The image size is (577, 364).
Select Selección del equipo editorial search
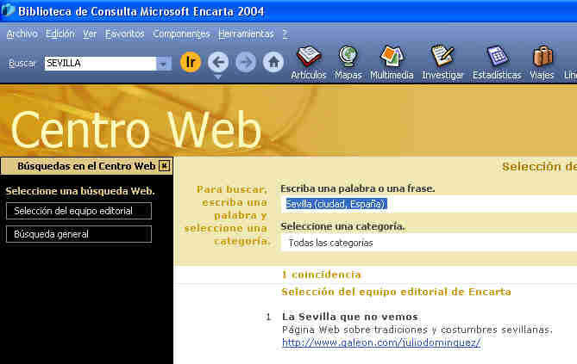[78, 211]
